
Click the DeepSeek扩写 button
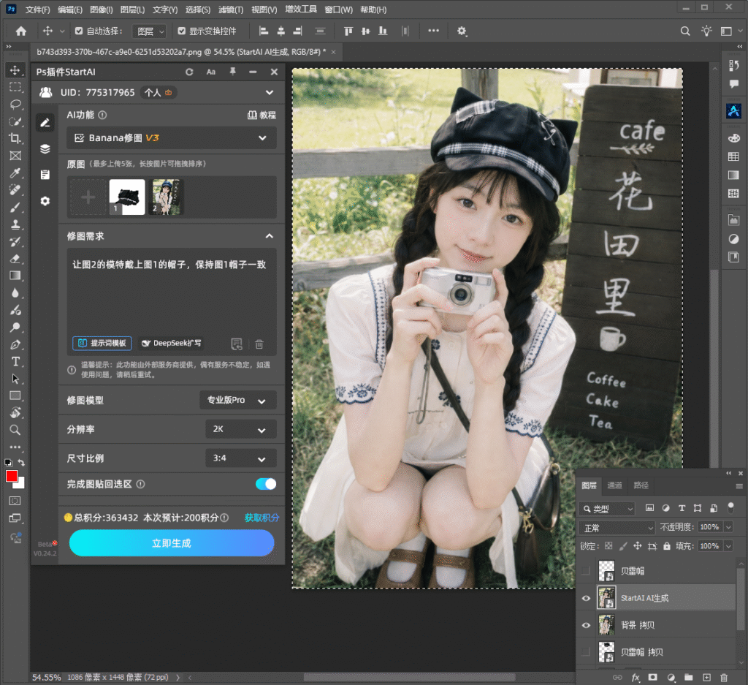point(172,343)
